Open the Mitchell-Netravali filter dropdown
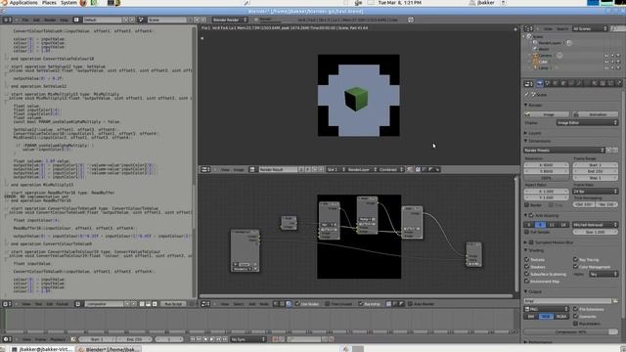This screenshot has height=352, width=626. point(596,225)
